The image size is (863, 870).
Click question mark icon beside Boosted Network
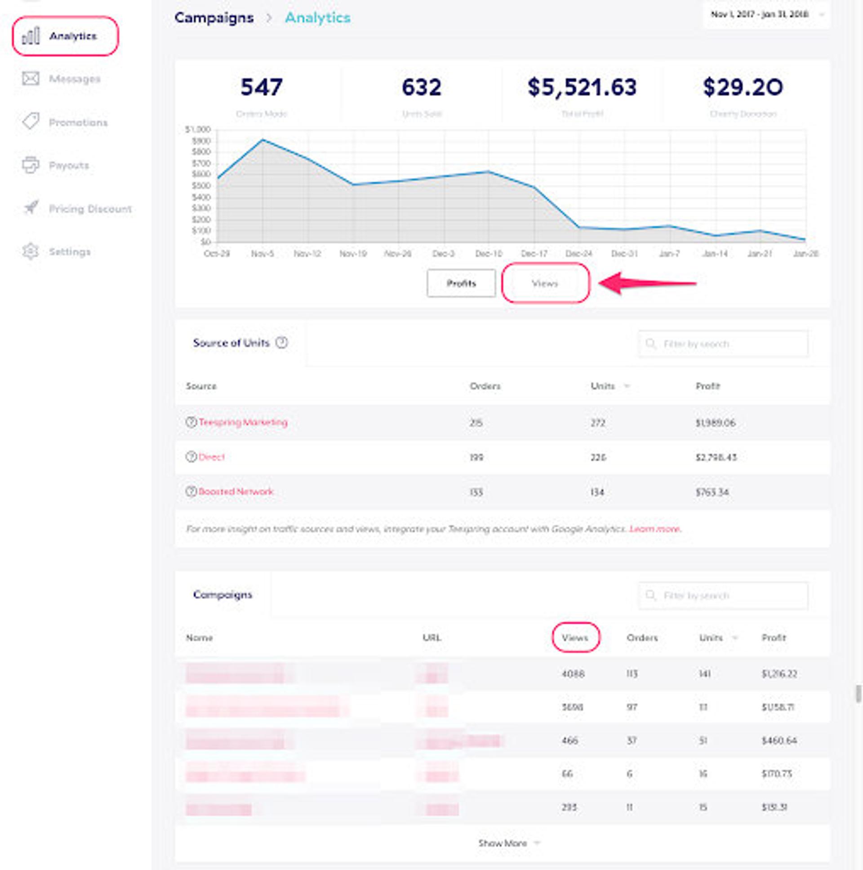coord(191,491)
